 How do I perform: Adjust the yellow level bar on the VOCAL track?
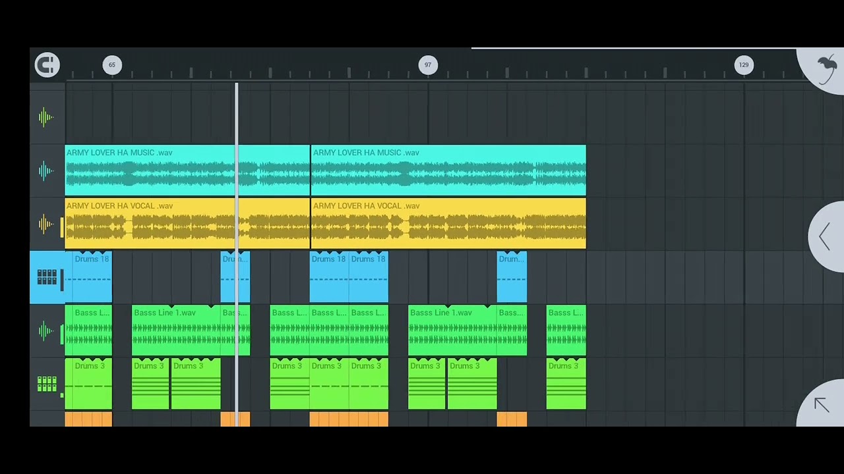pyautogui.click(x=62, y=228)
